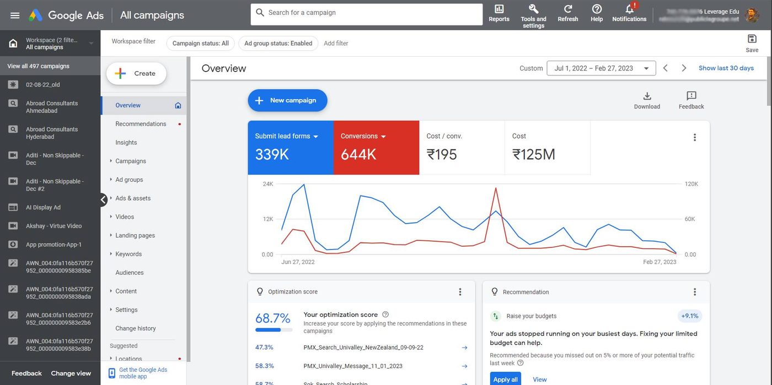Select 02-08-22_old campaign
This screenshot has width=772, height=385.
(50, 85)
